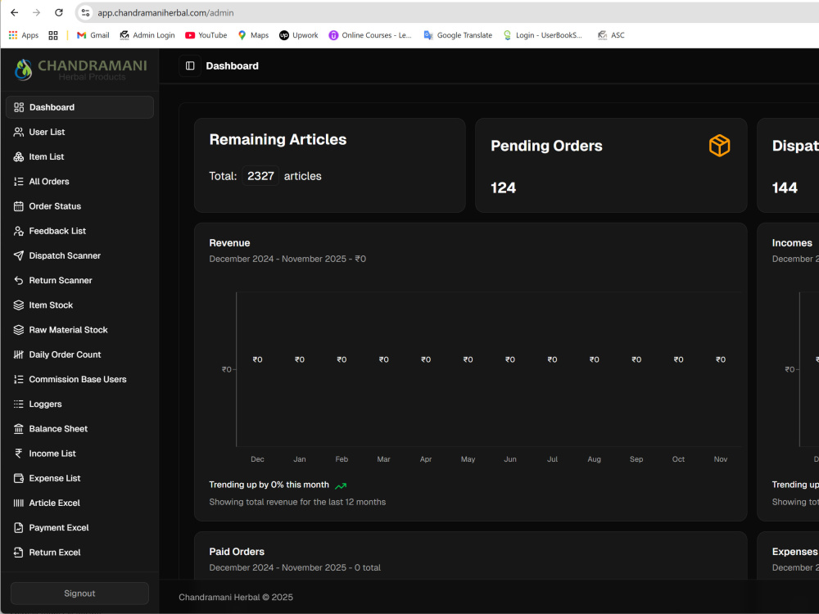
Task: Click the Article Excel barcode icon
Action: [19, 503]
